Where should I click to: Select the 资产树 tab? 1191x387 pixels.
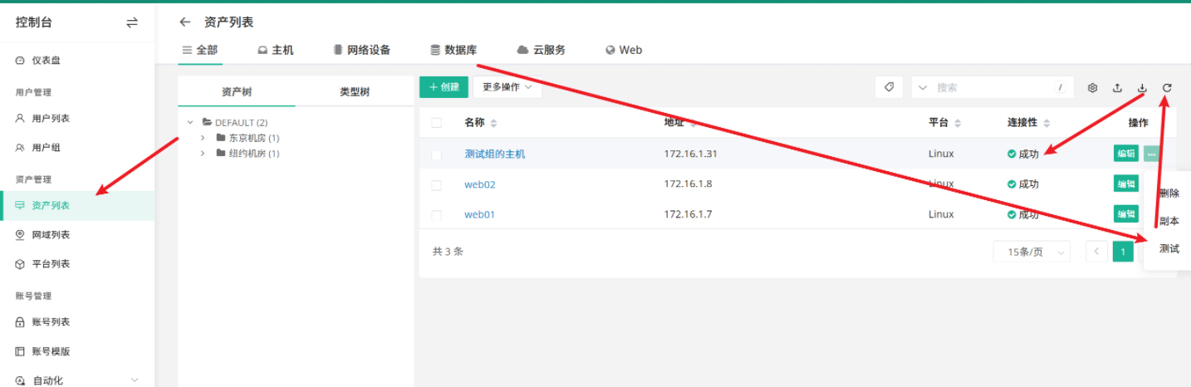[237, 92]
